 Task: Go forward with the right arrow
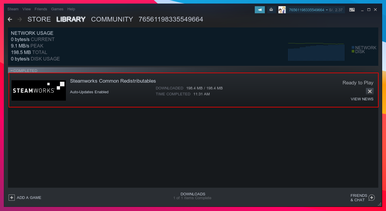point(20,19)
